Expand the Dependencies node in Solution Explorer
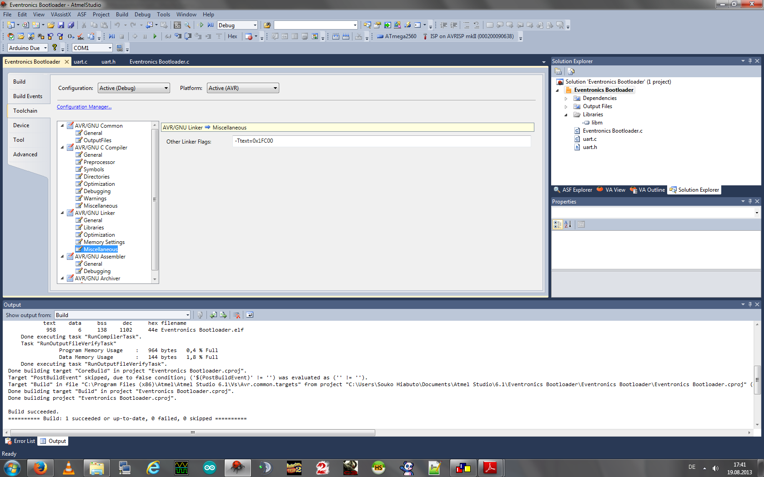 (x=566, y=98)
